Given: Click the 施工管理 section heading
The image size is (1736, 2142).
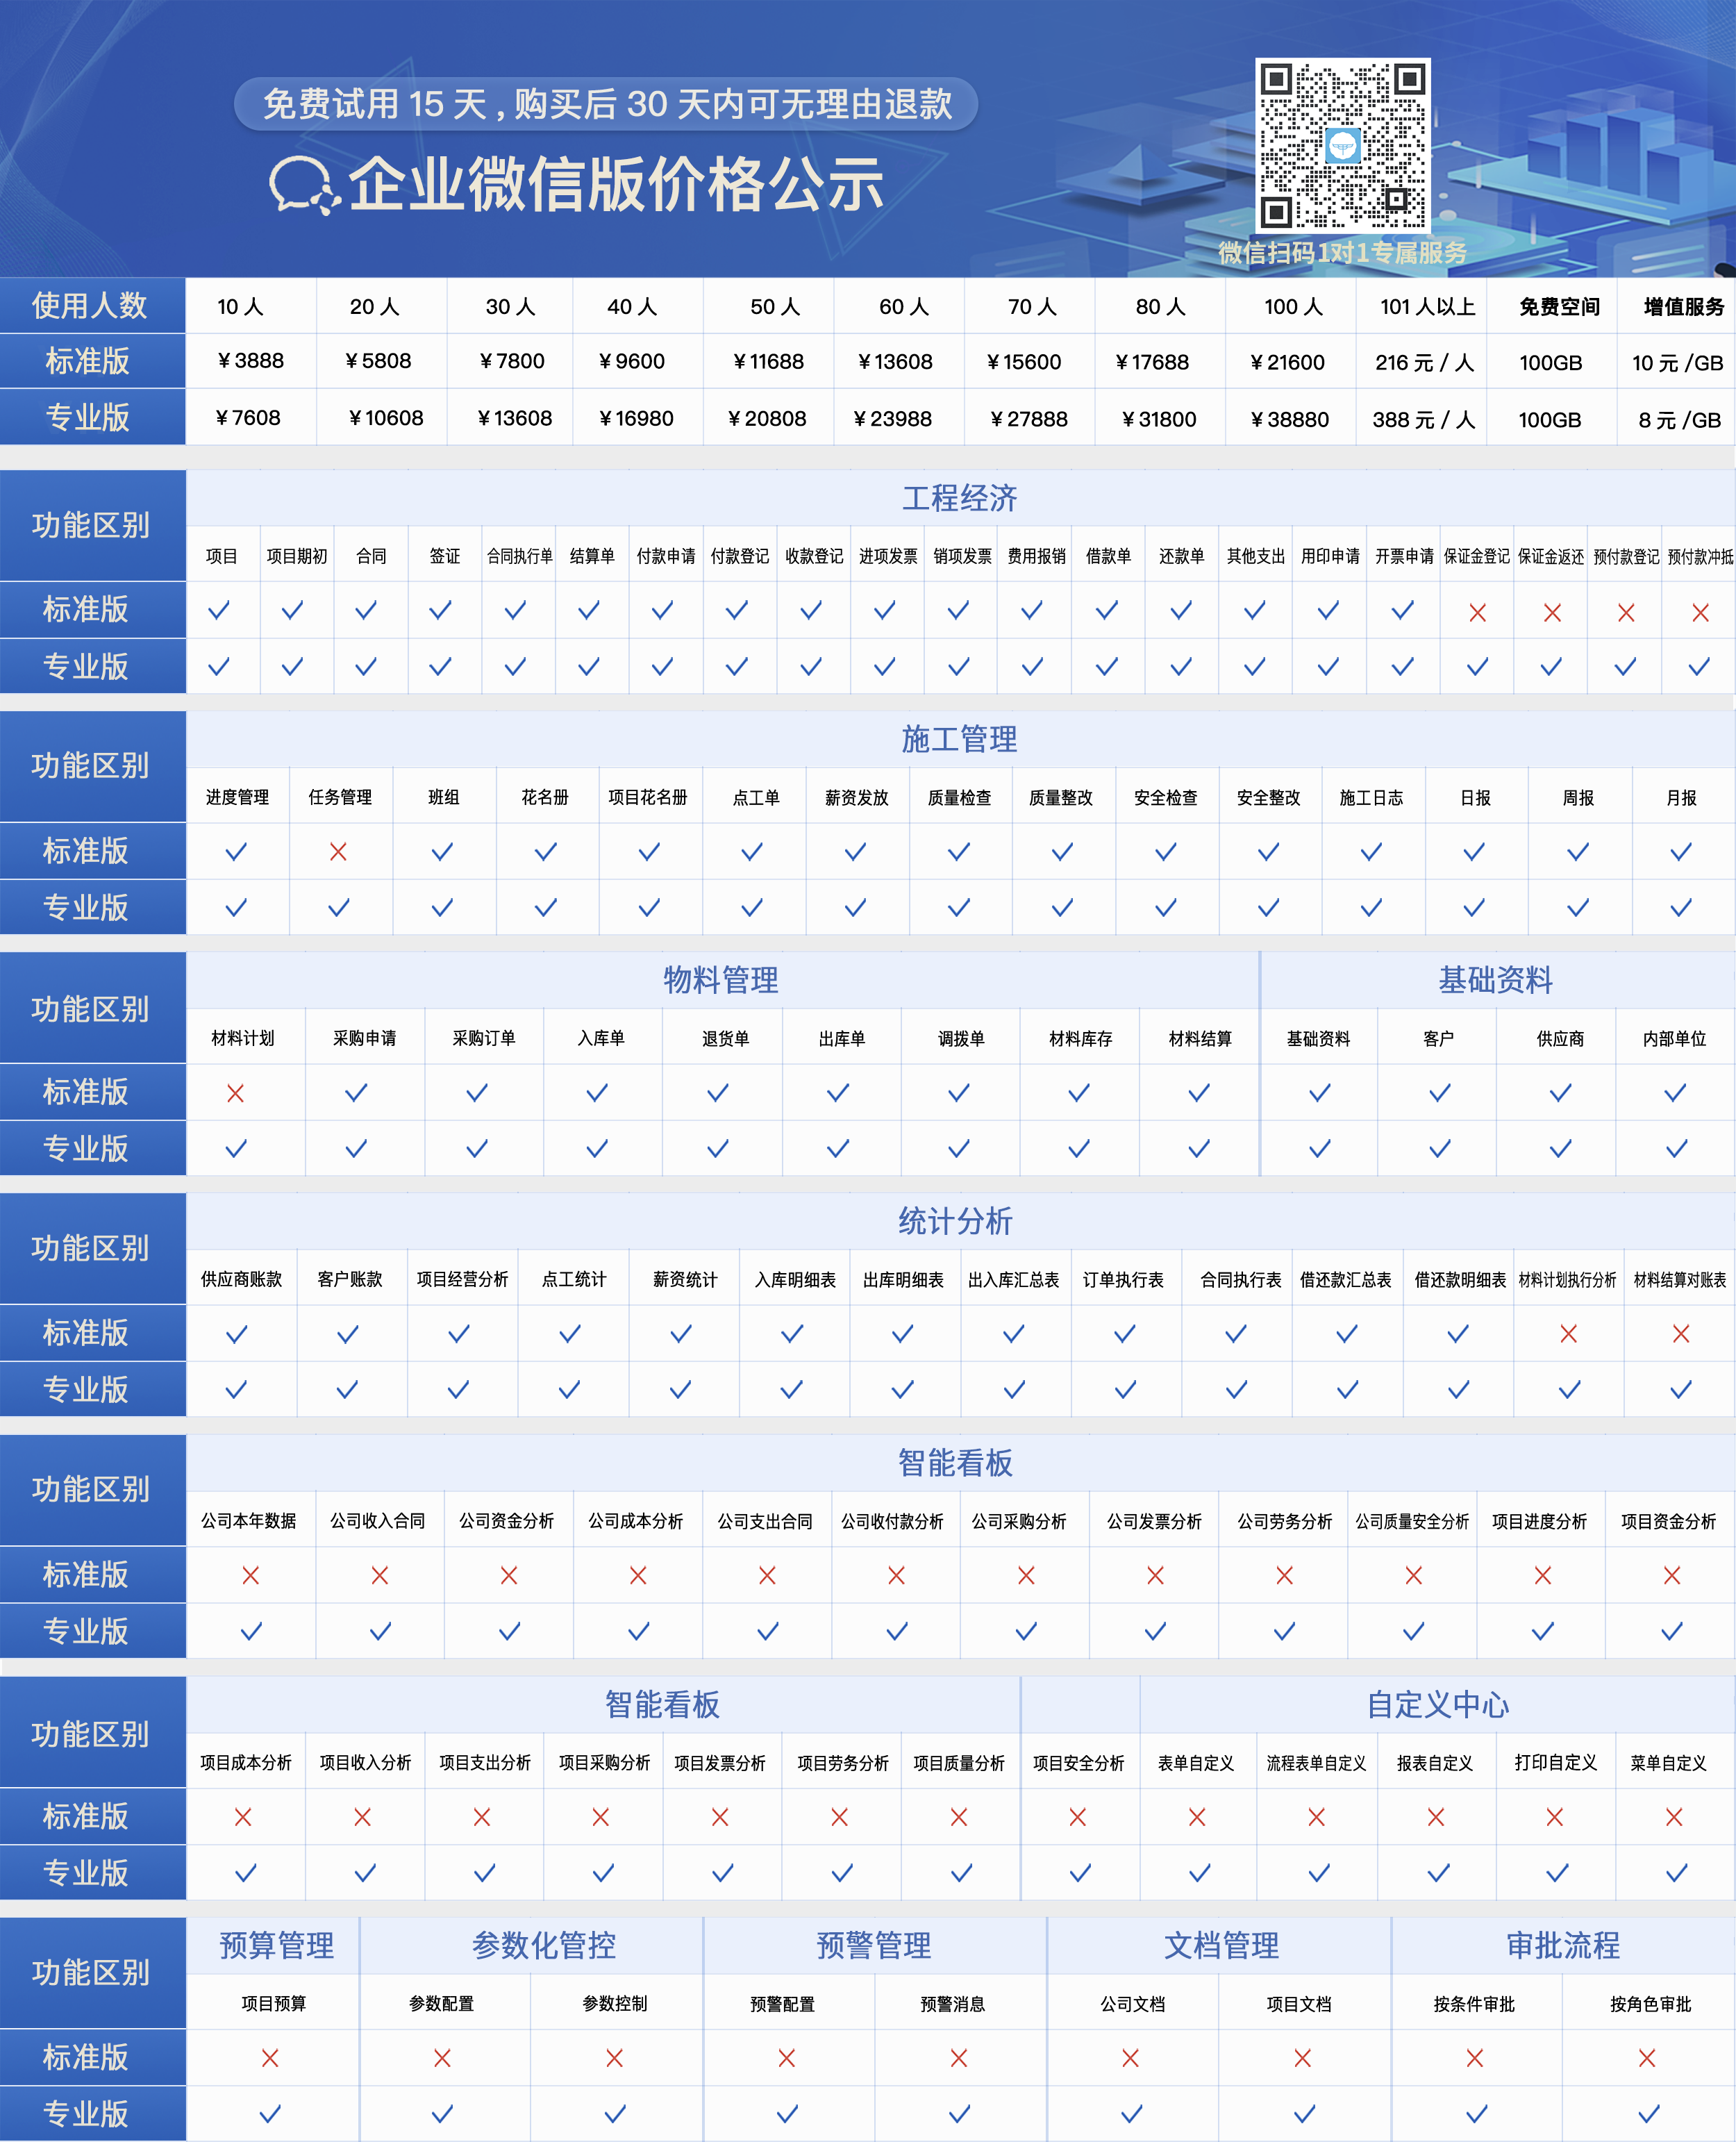Looking at the screenshot, I should pyautogui.click(x=959, y=739).
